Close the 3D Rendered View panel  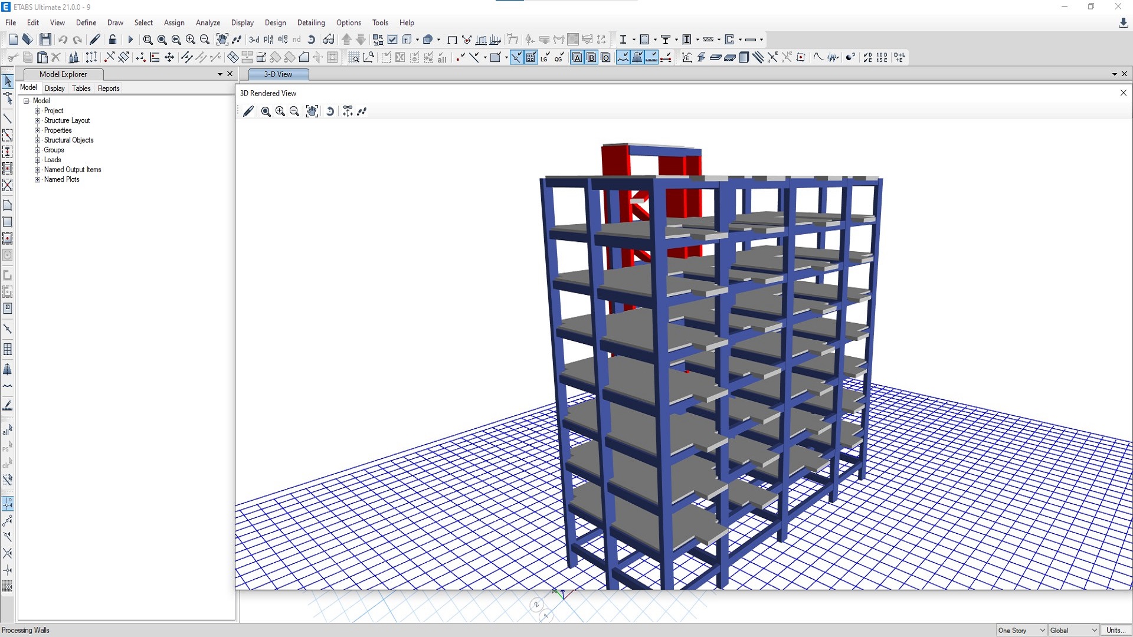click(x=1123, y=93)
